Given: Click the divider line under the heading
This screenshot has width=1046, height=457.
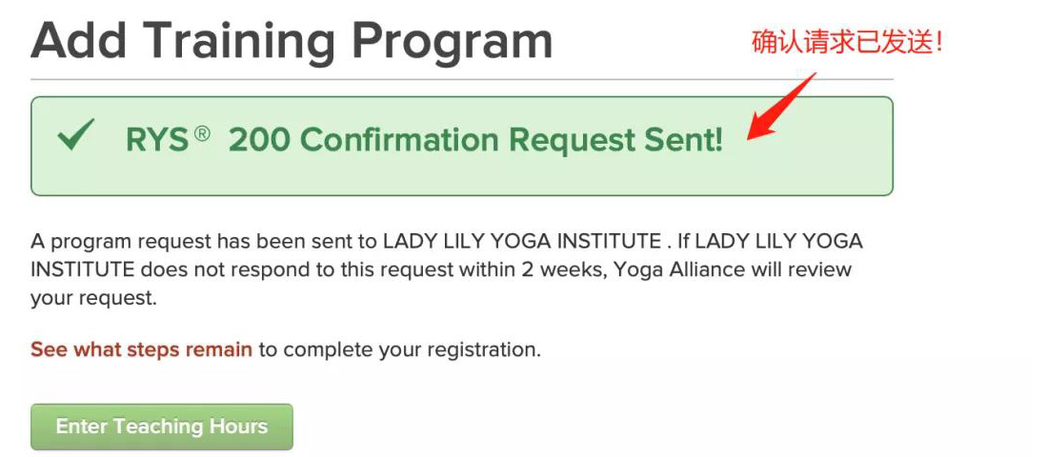Looking at the screenshot, I should 461,79.
